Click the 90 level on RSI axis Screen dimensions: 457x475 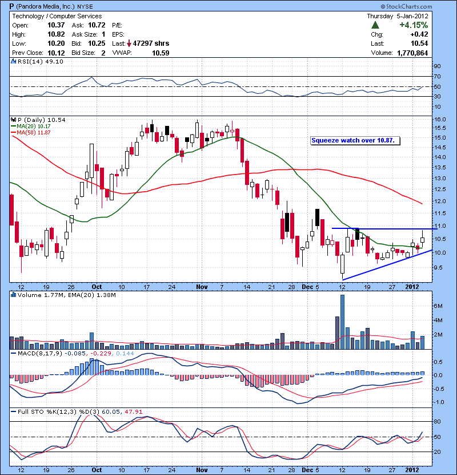click(x=438, y=66)
